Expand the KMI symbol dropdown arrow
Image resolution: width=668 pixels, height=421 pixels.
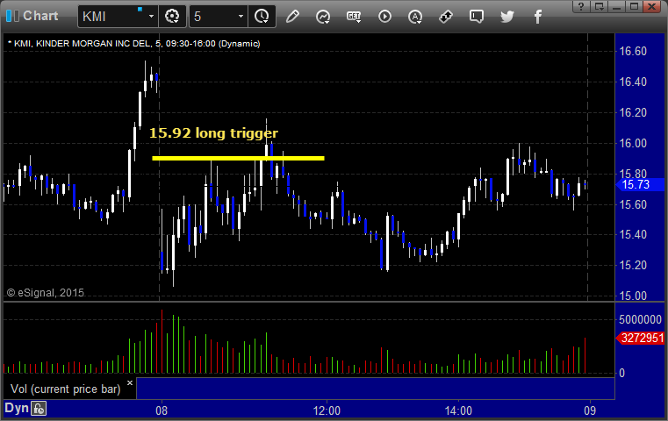[x=151, y=17]
